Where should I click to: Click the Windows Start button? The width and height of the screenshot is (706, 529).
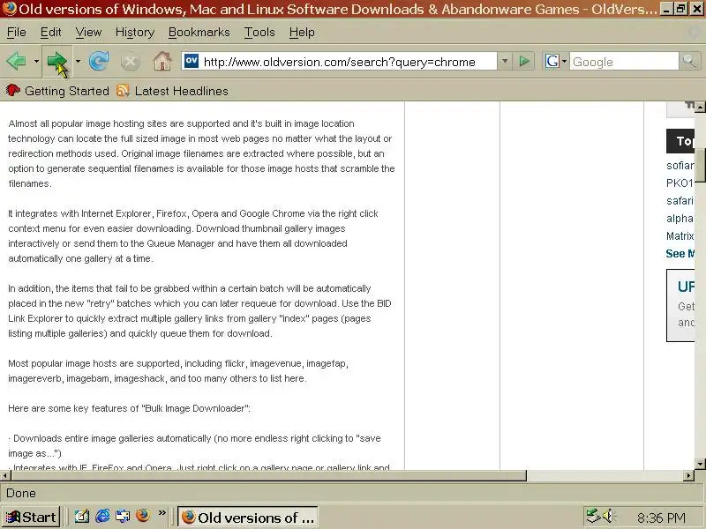pos(31,517)
